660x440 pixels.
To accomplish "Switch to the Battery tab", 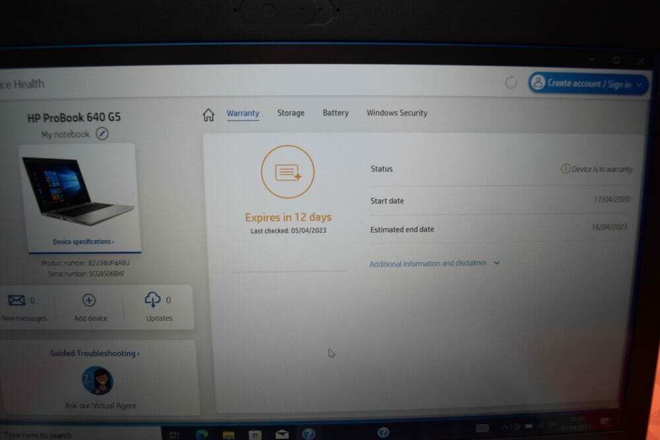I will coord(335,113).
